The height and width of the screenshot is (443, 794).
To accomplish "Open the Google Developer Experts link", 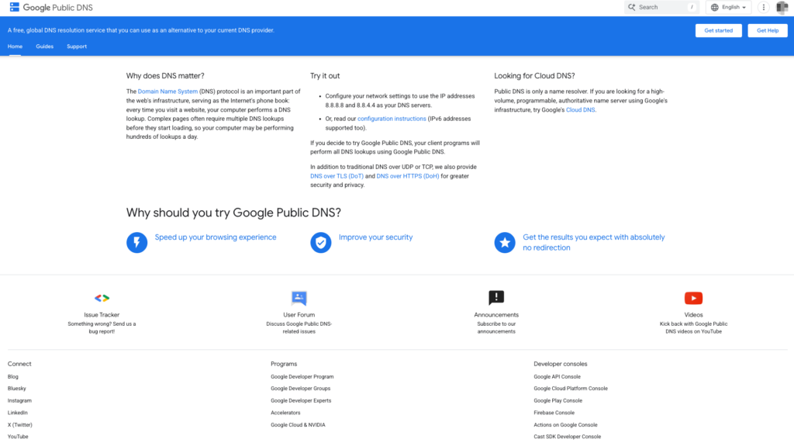I will pos(301,400).
